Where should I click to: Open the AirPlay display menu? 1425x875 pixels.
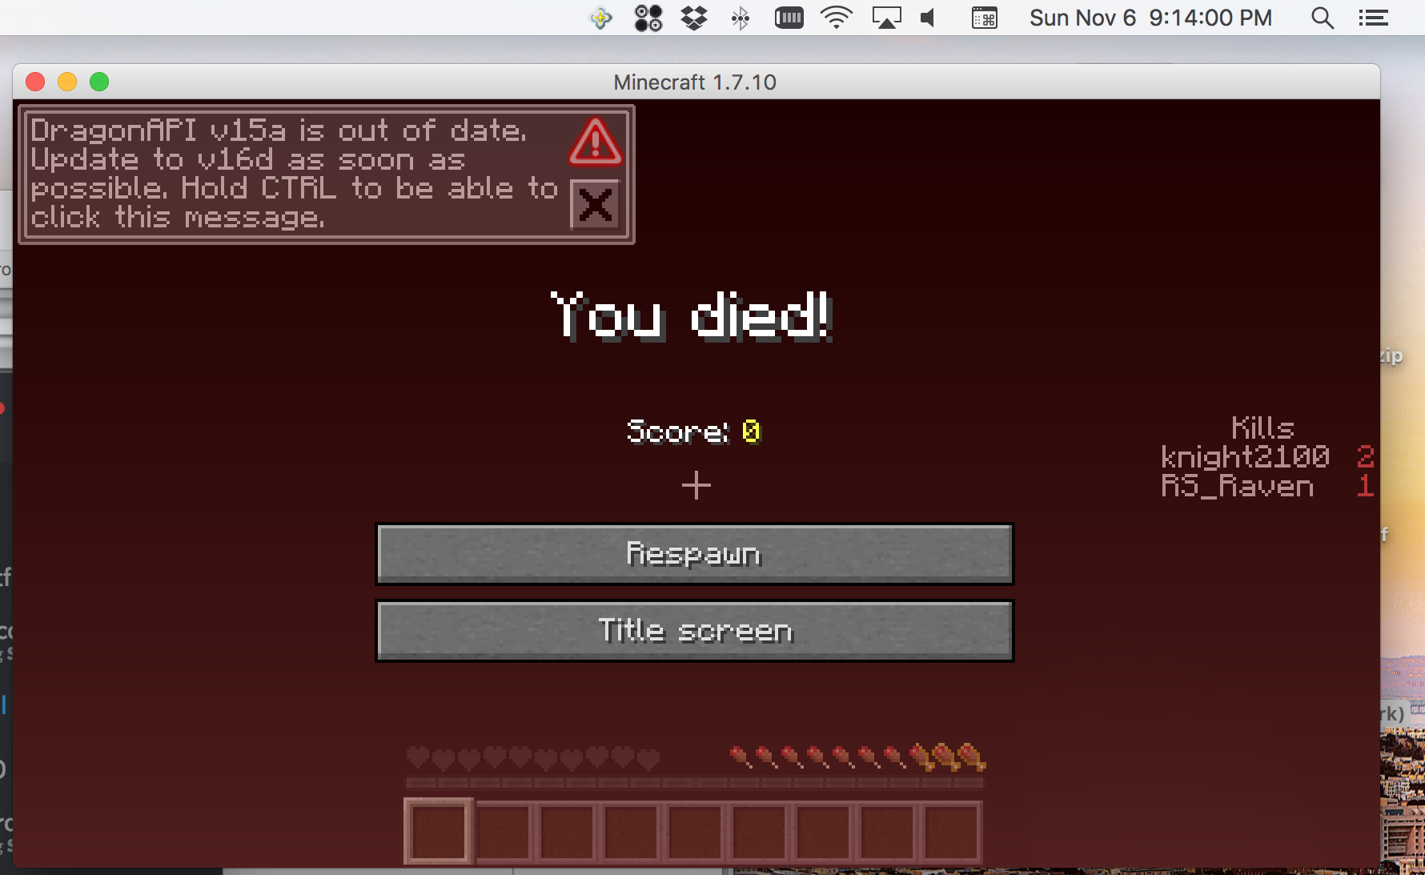coord(886,18)
